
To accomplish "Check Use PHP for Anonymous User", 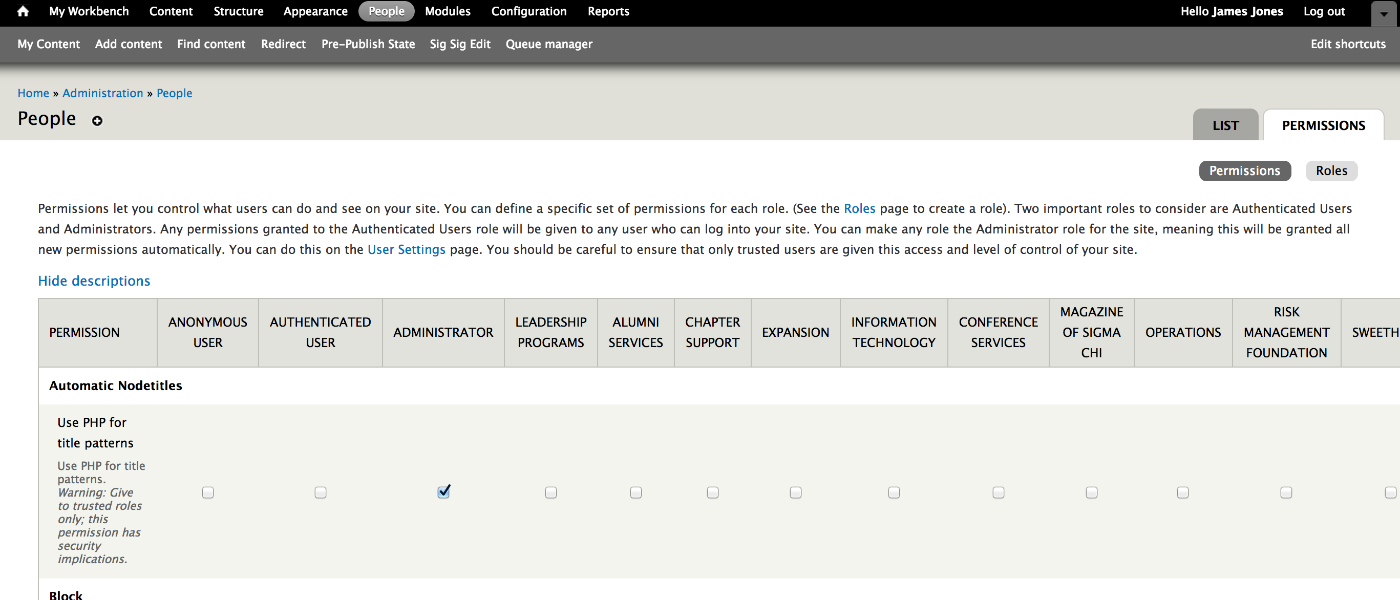I will 207,492.
